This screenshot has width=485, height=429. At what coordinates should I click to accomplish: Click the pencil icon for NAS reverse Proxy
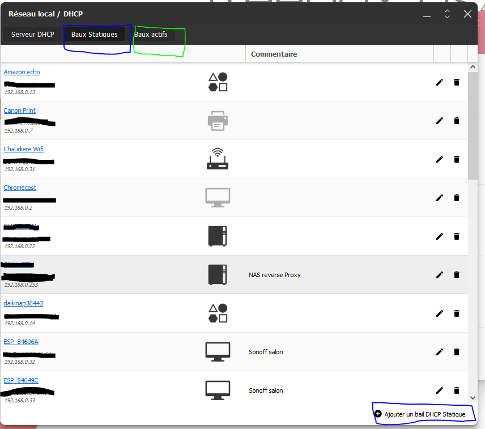(x=439, y=275)
